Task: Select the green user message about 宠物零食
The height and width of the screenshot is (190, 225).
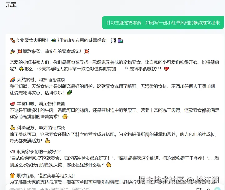Action: [x=163, y=23]
